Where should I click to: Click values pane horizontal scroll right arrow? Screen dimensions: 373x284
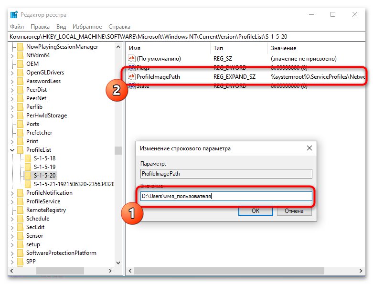click(x=361, y=271)
